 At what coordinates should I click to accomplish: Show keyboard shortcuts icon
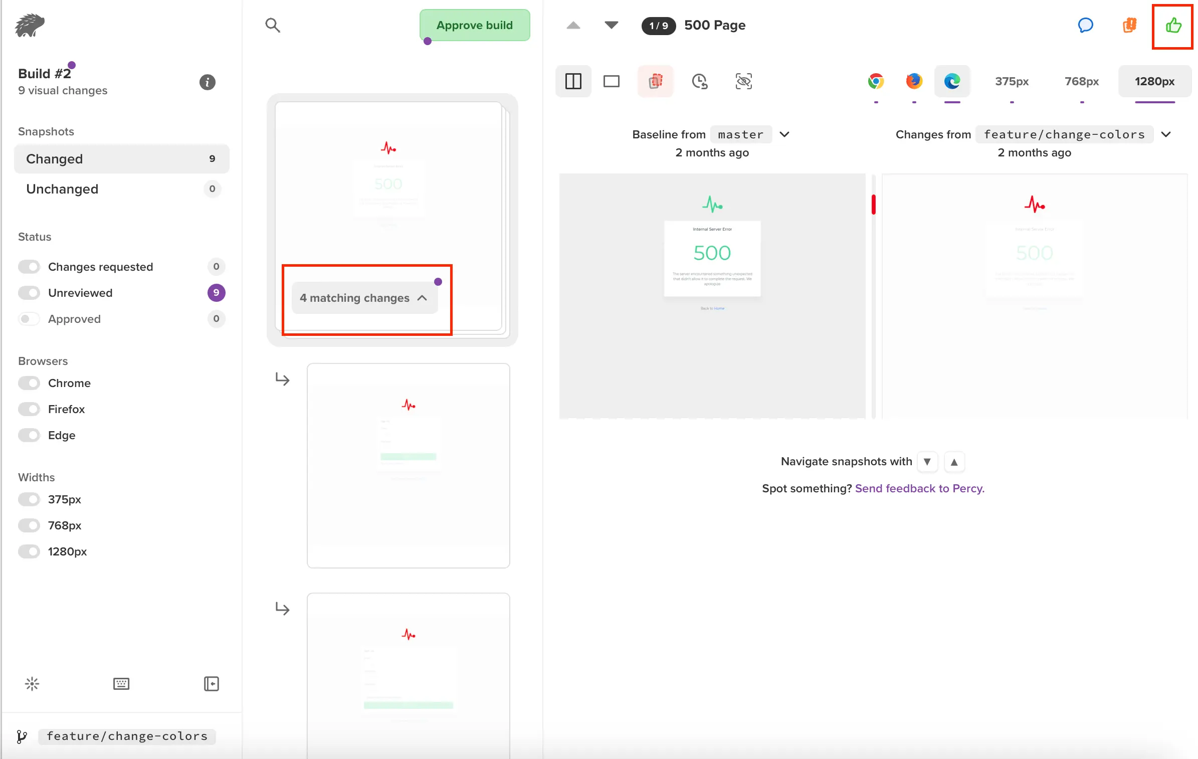[x=121, y=684]
